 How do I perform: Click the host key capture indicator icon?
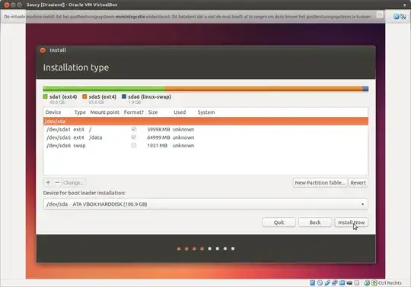coord(374,282)
